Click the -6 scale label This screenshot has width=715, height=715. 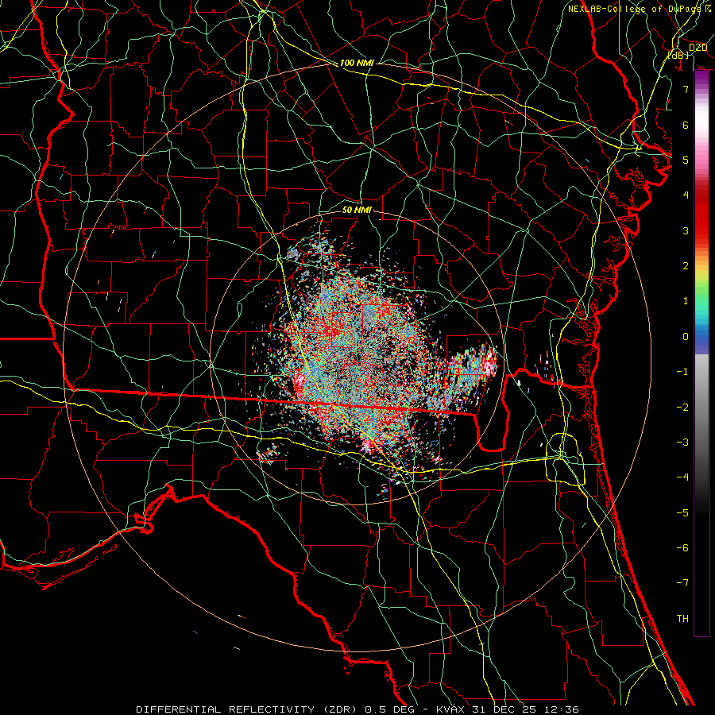tap(682, 548)
